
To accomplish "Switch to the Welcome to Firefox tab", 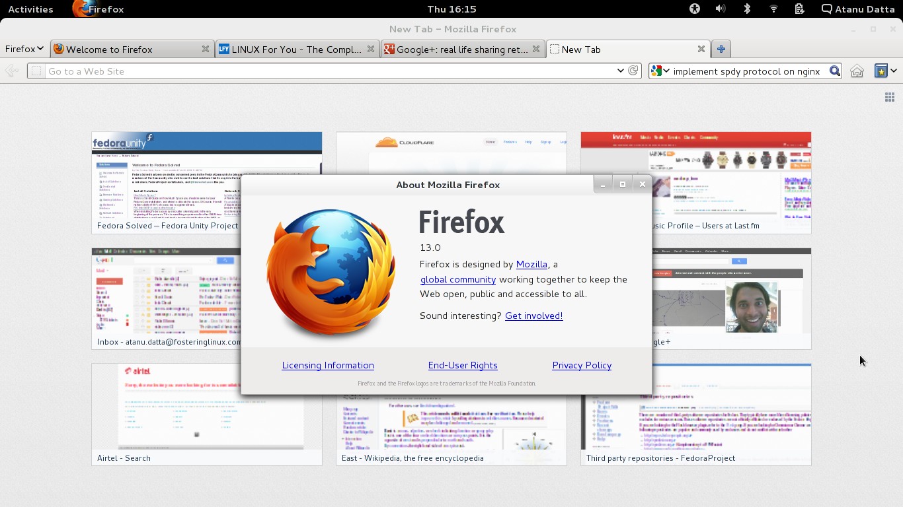I will [x=126, y=50].
